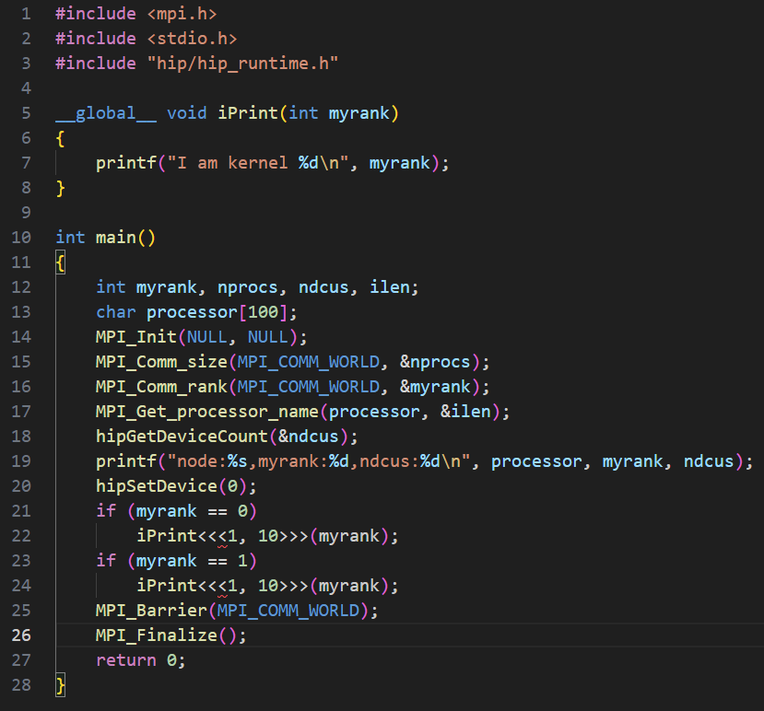Click the MPI_Finalize call
Screen dimensions: 764x711
171,635
